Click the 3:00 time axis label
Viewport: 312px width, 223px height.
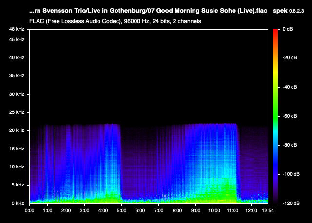(x=84, y=211)
